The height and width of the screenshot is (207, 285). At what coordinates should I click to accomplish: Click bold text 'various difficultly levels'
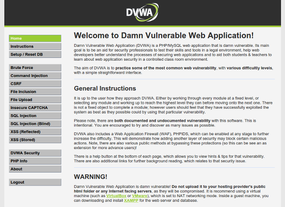pyautogui.click(x=249, y=68)
